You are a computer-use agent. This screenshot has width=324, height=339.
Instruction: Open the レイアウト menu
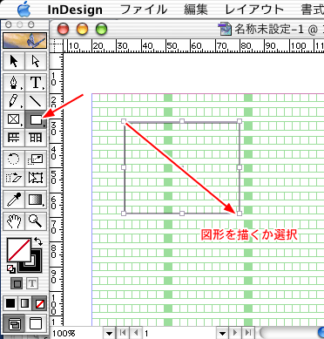tap(254, 10)
